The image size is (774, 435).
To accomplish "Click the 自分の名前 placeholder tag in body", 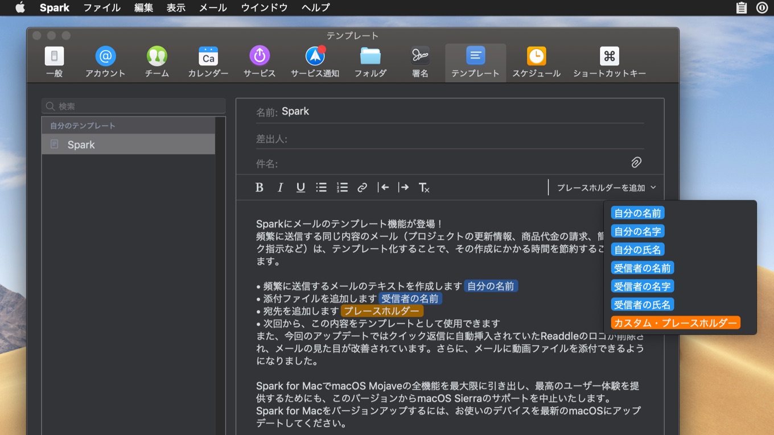I will [491, 286].
